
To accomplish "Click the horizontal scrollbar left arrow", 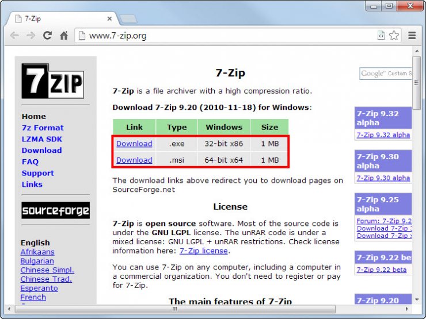I will pyautogui.click(x=9, y=309).
